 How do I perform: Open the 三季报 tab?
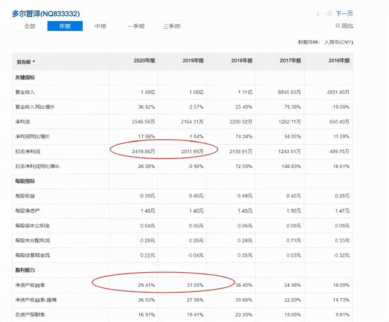[x=171, y=26]
